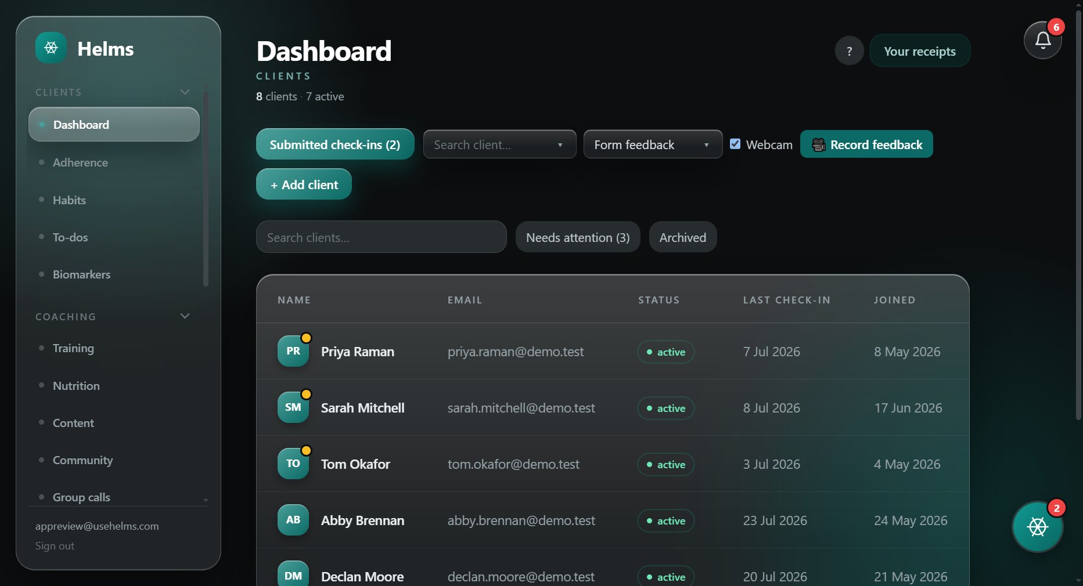Open the Form feedback dropdown

pos(653,144)
